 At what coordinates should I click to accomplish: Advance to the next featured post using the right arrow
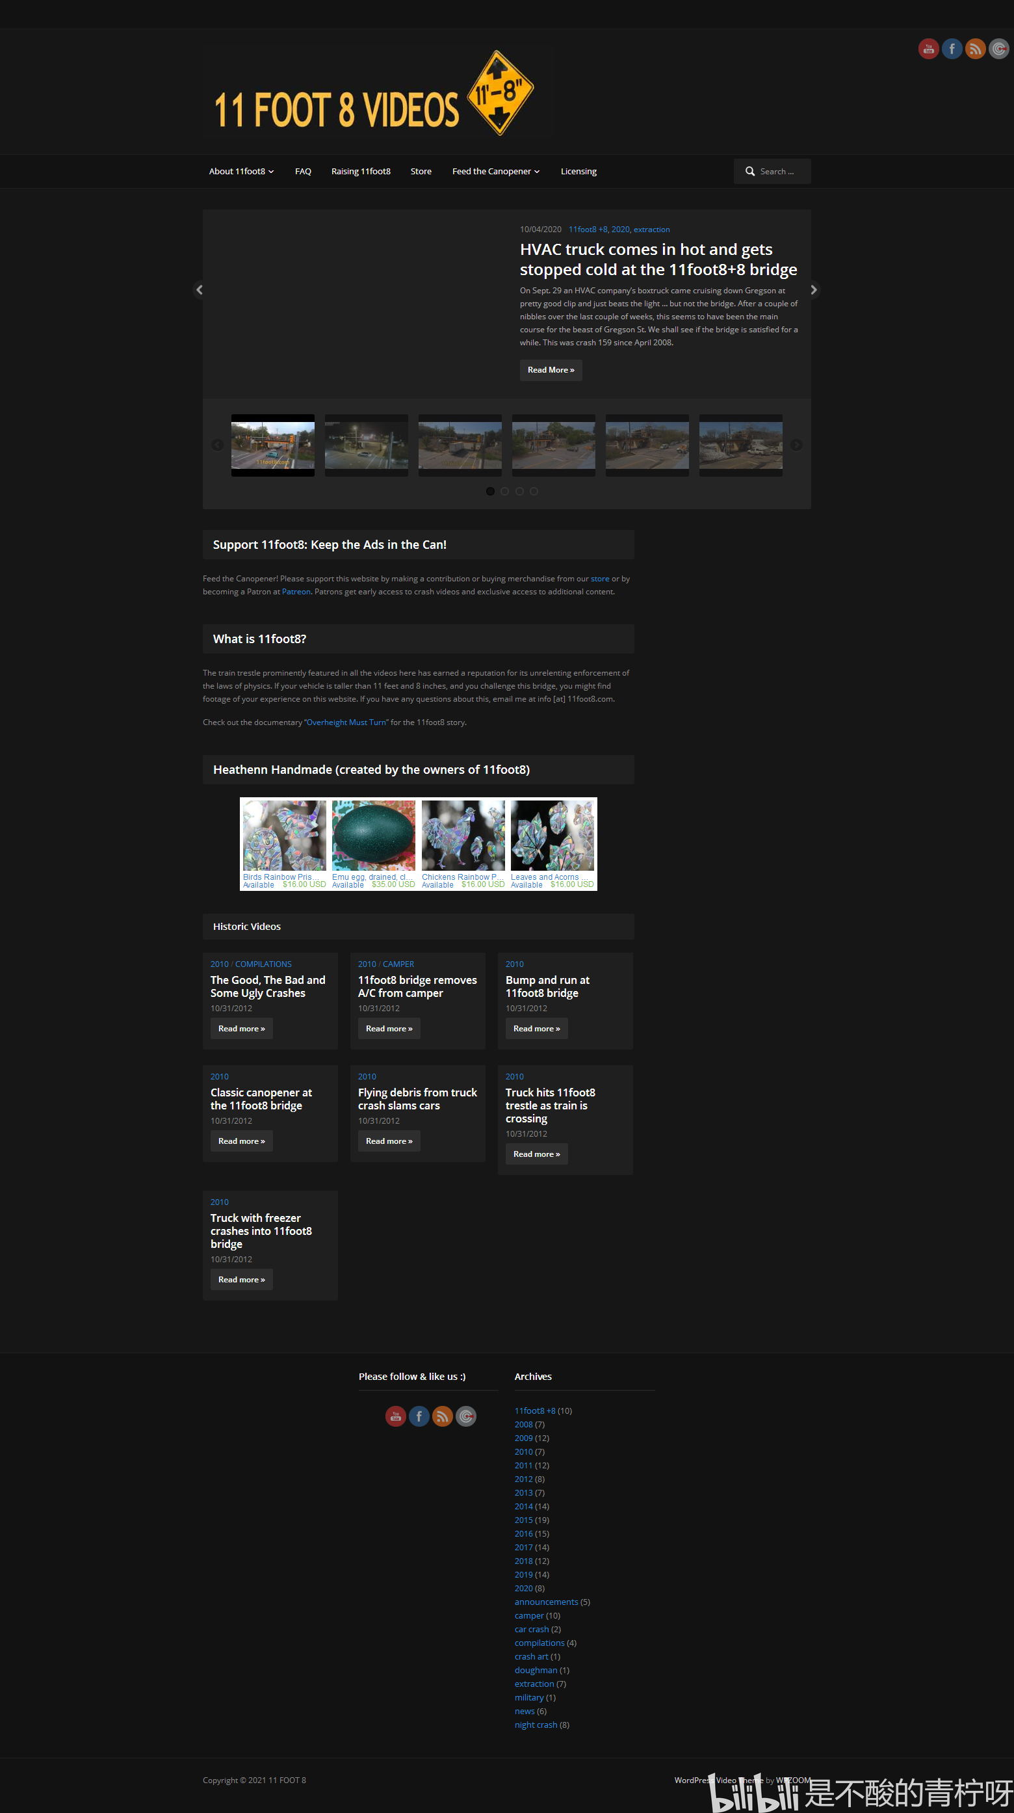coord(814,290)
